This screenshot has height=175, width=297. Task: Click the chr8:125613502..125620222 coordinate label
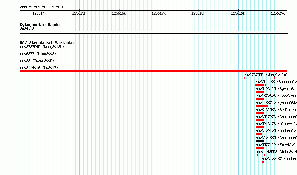coord(45,7)
